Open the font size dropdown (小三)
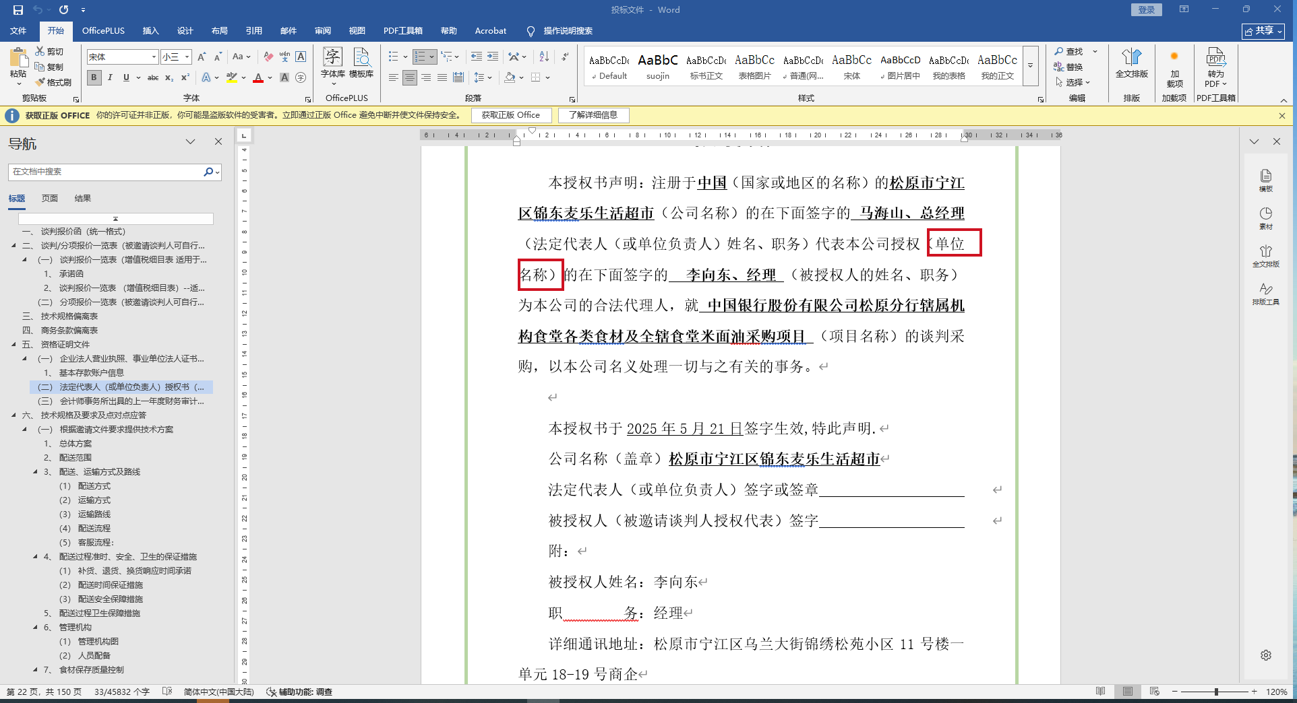 [187, 57]
